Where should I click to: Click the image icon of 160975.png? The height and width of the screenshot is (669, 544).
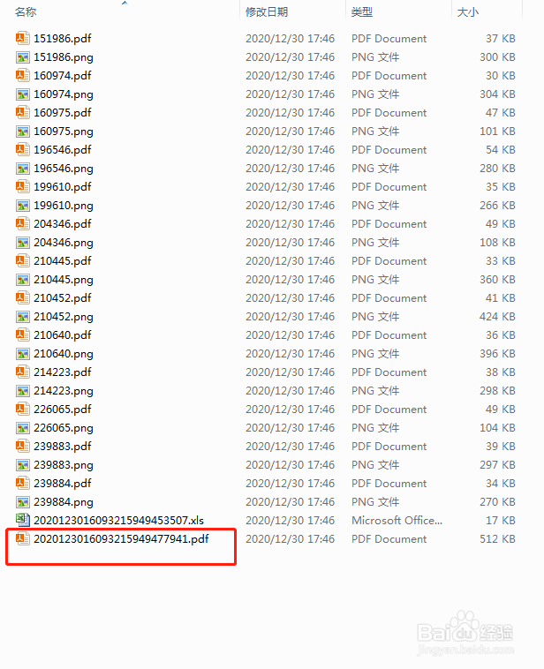(23, 132)
